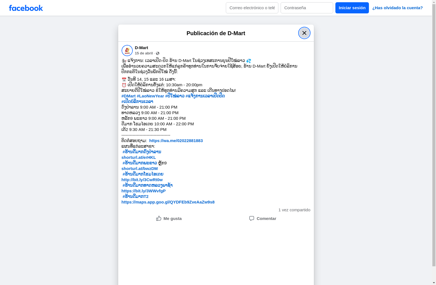The height and width of the screenshot is (285, 436).
Task: Open the wa.me/02022881883 WhatsApp link
Action: point(176,141)
